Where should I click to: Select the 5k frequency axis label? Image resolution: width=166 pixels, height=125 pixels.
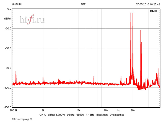click(79, 111)
